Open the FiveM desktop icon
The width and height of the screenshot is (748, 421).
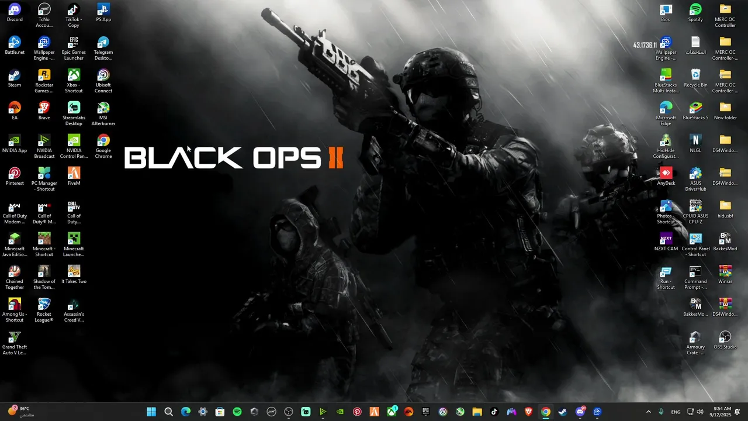point(74,177)
